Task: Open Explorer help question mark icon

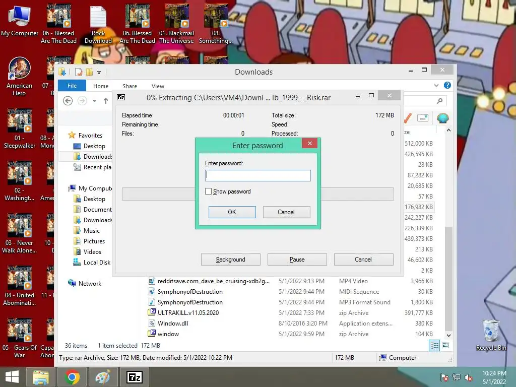Action: coord(447,85)
